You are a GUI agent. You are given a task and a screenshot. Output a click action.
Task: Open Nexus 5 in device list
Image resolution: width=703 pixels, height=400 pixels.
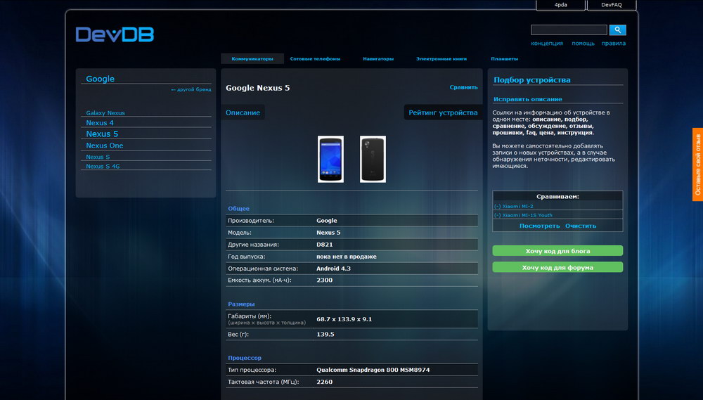102,134
